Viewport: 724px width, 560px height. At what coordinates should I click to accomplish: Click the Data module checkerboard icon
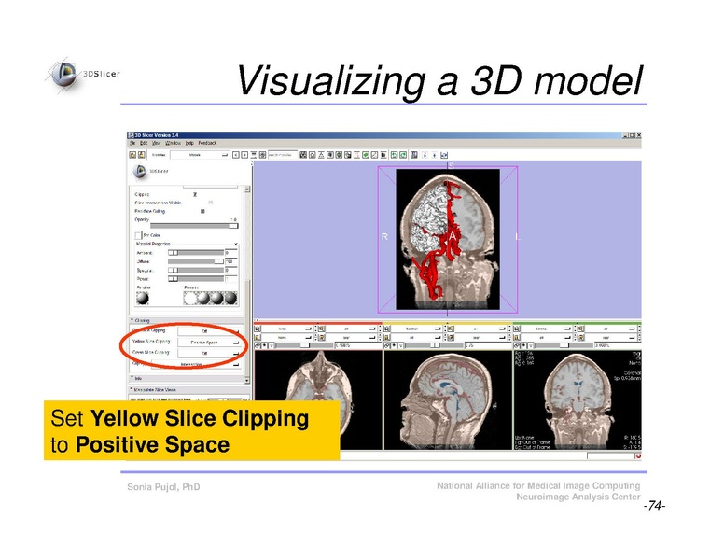(303, 155)
